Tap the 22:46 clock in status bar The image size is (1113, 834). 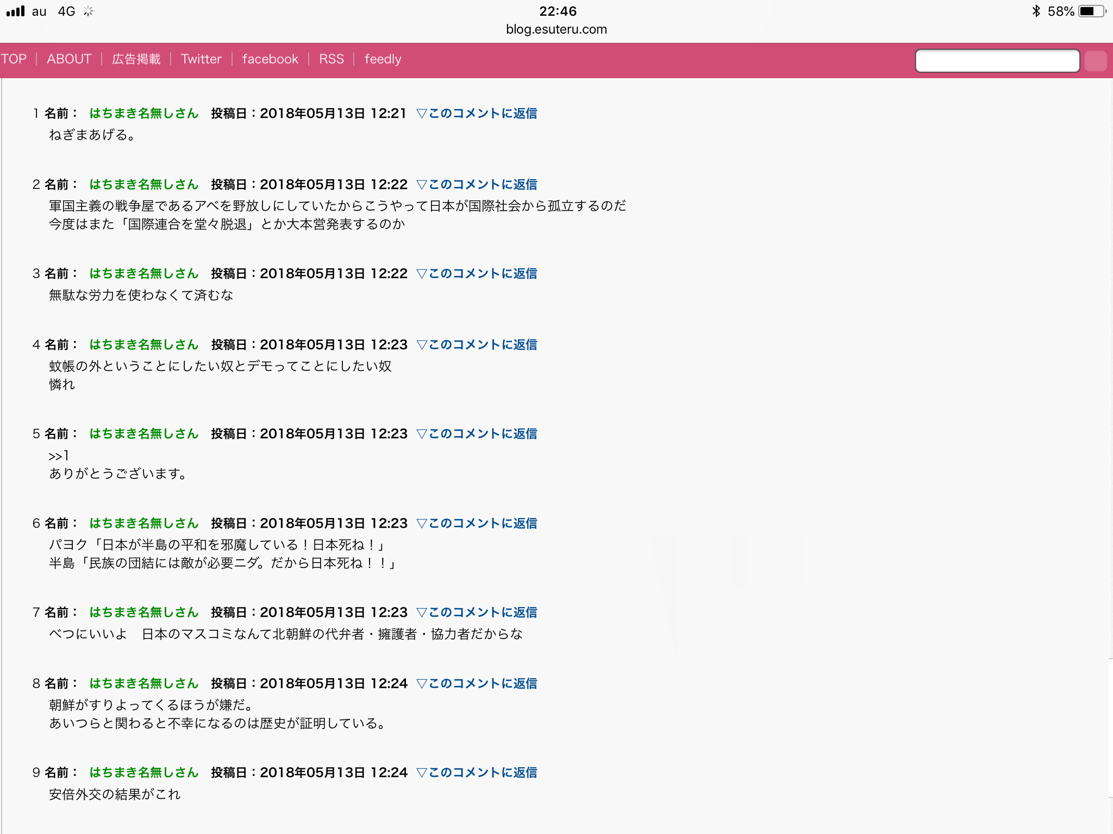pos(558,11)
